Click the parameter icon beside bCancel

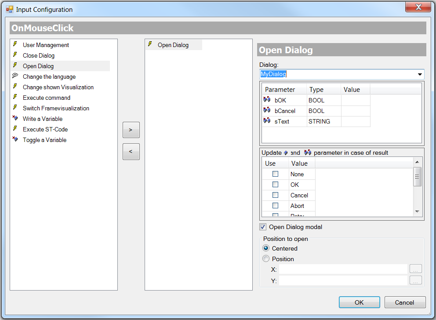267,110
